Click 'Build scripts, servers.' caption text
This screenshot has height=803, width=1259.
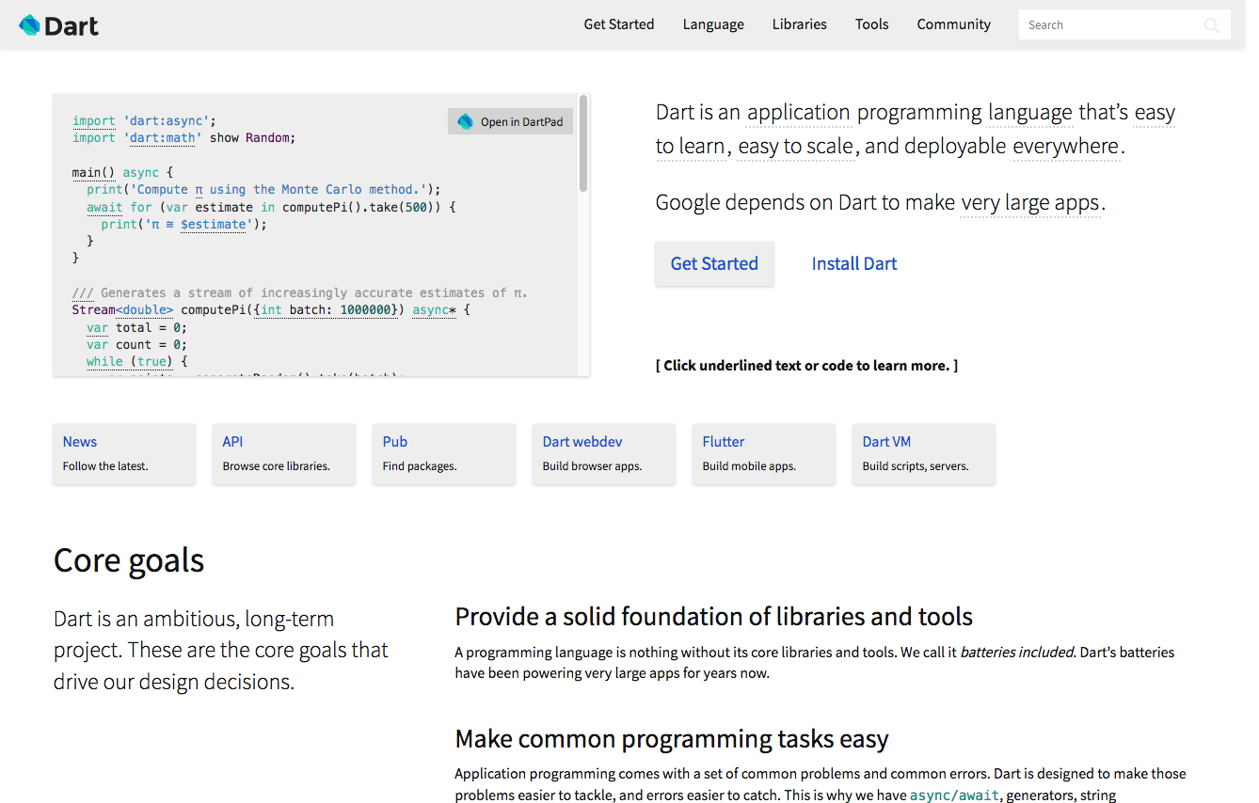pos(916,466)
